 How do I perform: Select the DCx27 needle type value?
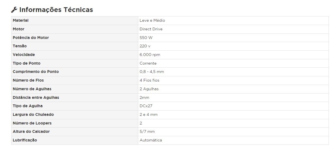[146, 106]
